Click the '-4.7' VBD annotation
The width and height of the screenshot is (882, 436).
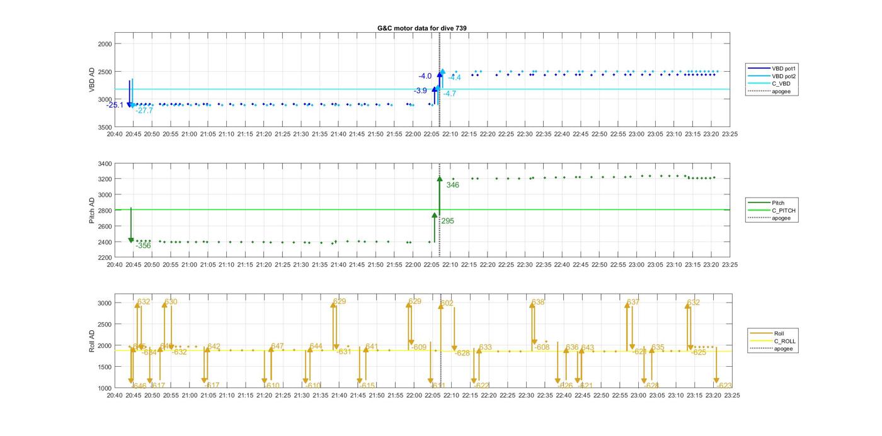(x=450, y=94)
